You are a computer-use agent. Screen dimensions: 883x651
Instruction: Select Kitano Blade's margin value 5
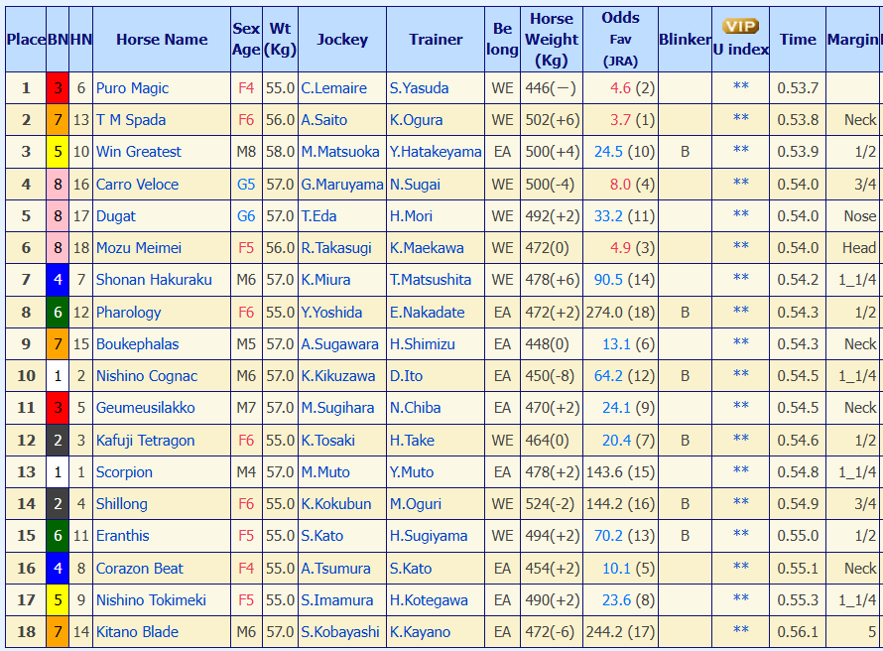pos(872,632)
